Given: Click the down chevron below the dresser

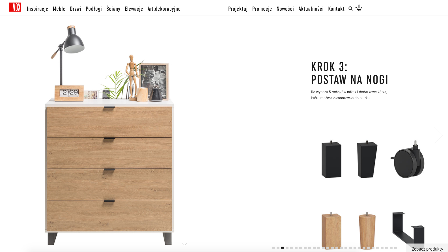Looking at the screenshot, I should 185,244.
